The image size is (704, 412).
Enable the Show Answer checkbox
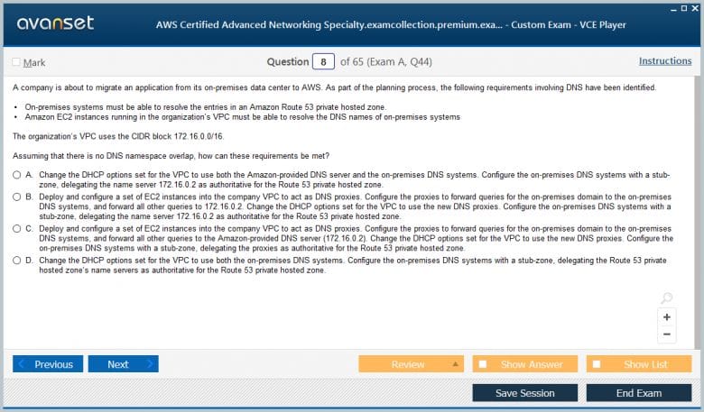coord(483,364)
